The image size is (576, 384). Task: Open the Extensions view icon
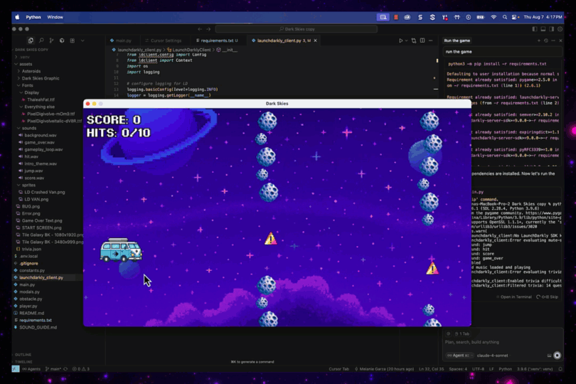click(x=62, y=41)
